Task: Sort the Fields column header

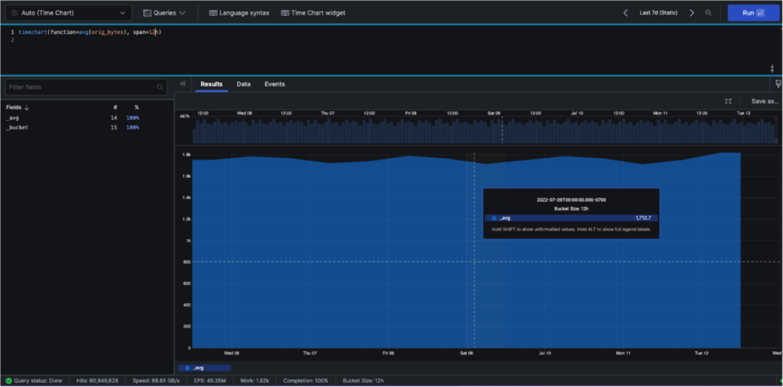Action: tap(18, 107)
